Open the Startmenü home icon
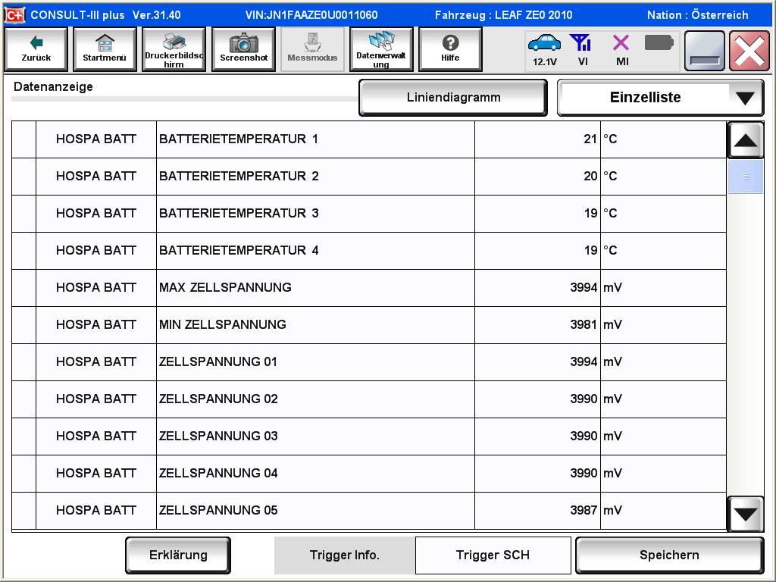The image size is (776, 582). pyautogui.click(x=105, y=44)
